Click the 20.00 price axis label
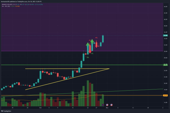This screenshot has width=170, height=113. point(166,83)
